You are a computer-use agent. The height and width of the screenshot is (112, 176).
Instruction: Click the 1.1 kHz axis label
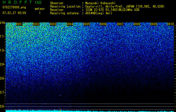point(3,36)
